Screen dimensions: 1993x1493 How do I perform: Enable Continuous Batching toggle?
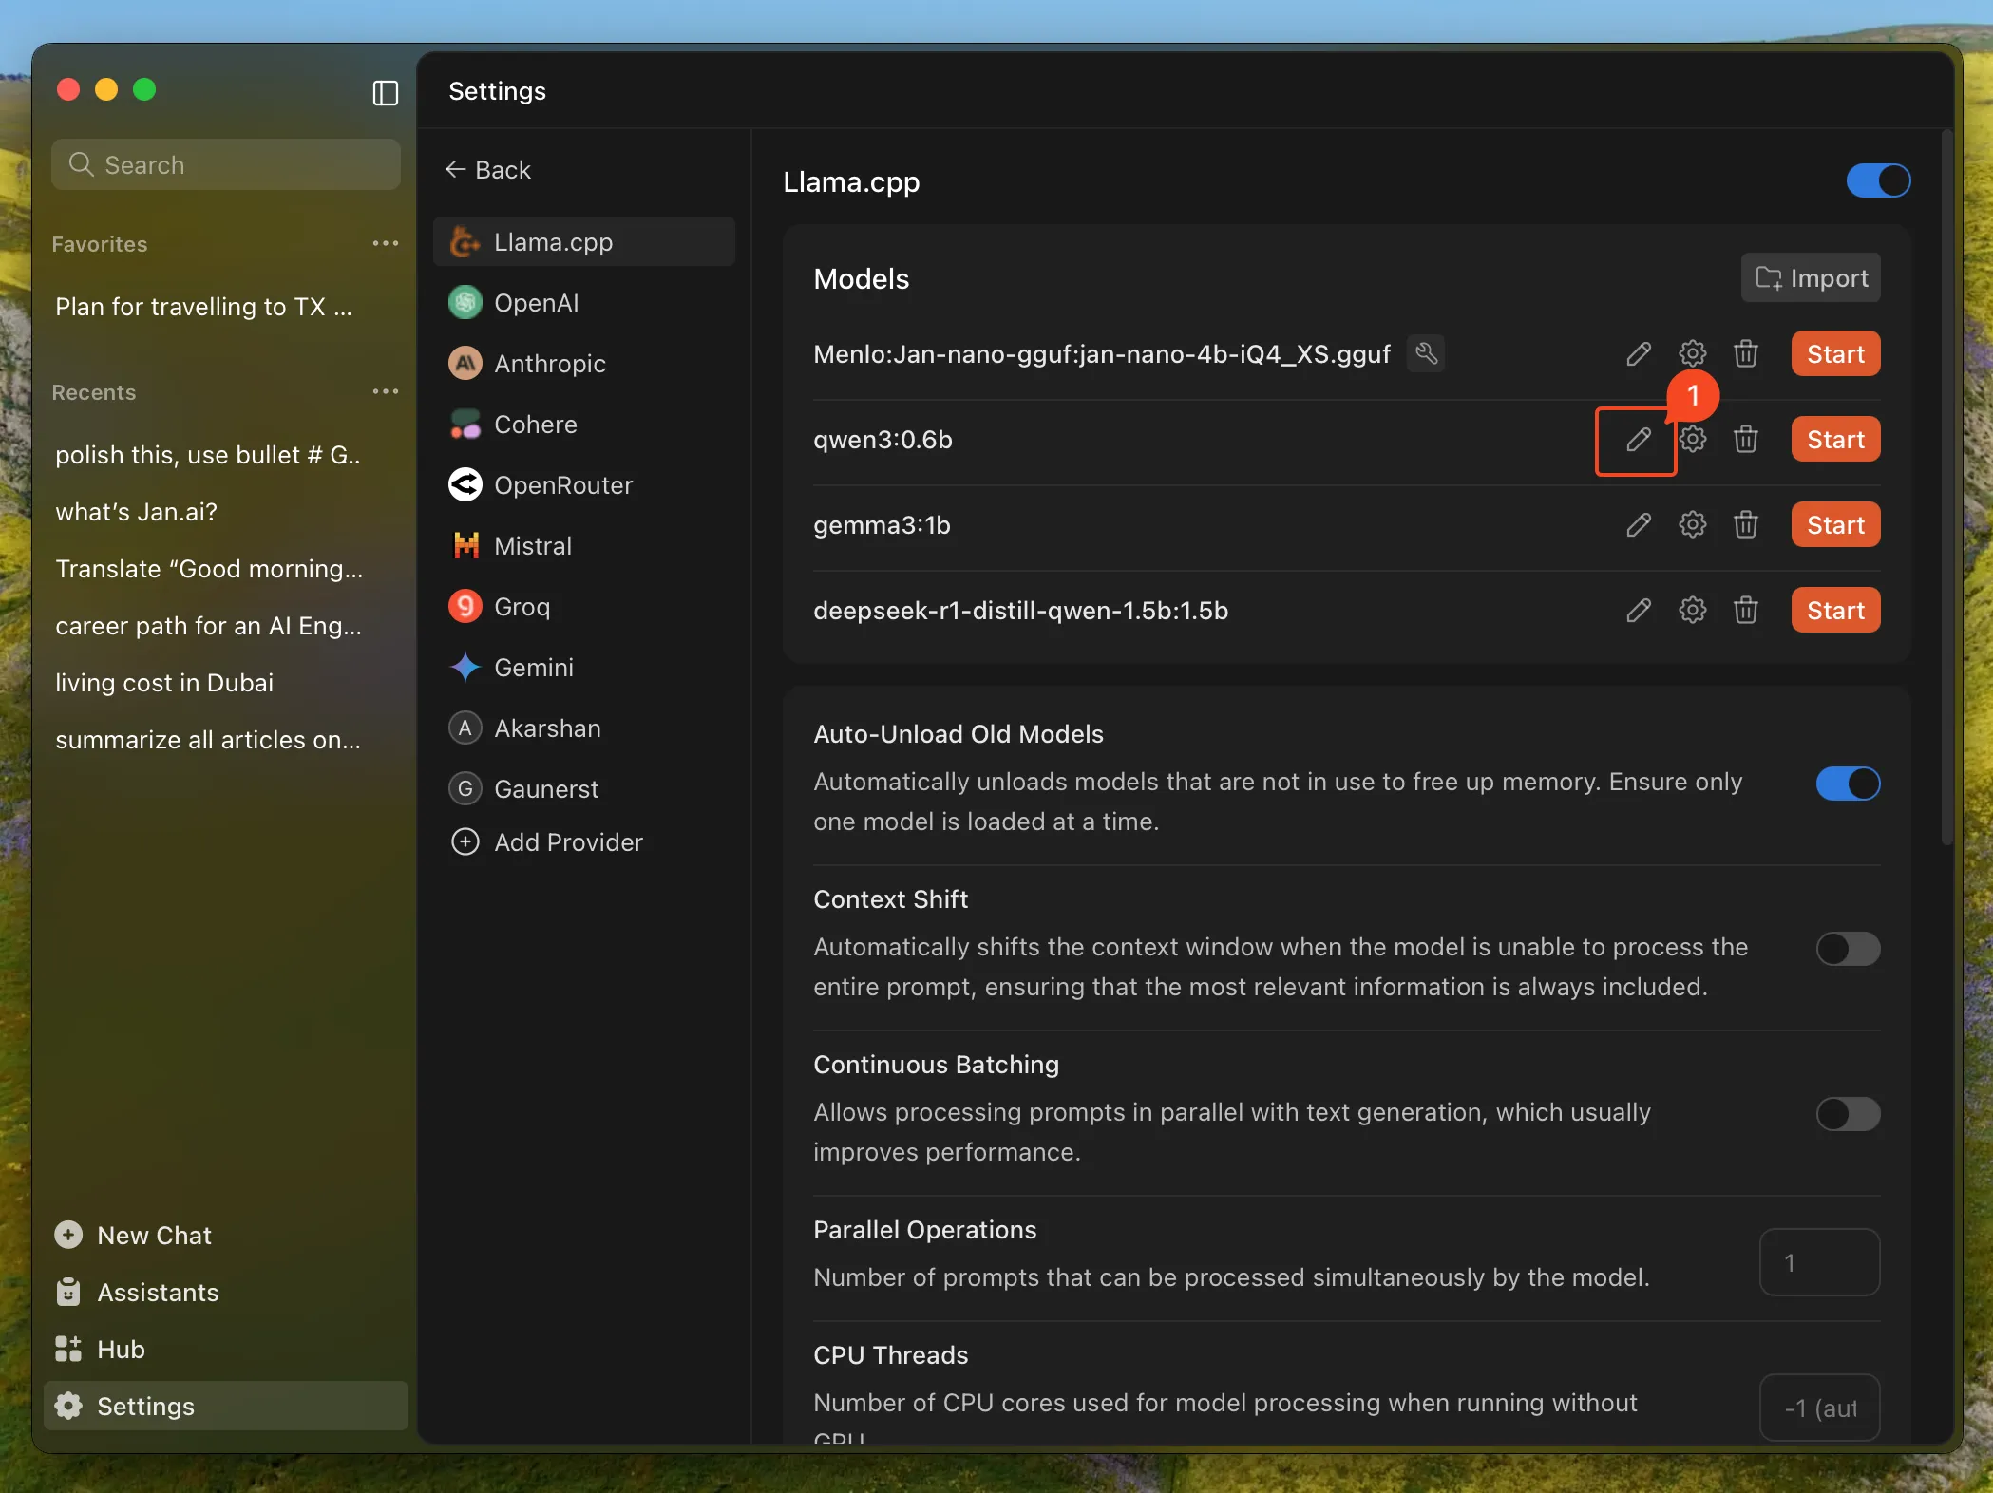click(1847, 1114)
